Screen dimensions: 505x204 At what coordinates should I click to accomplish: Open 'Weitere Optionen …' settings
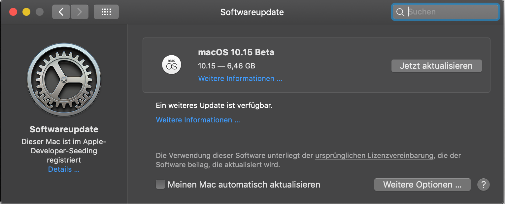[x=422, y=185]
